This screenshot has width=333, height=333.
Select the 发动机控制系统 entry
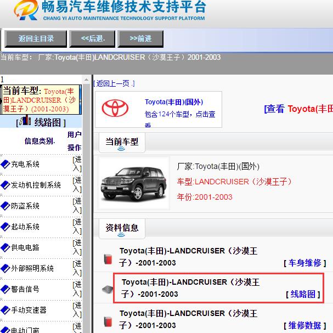[36, 185]
